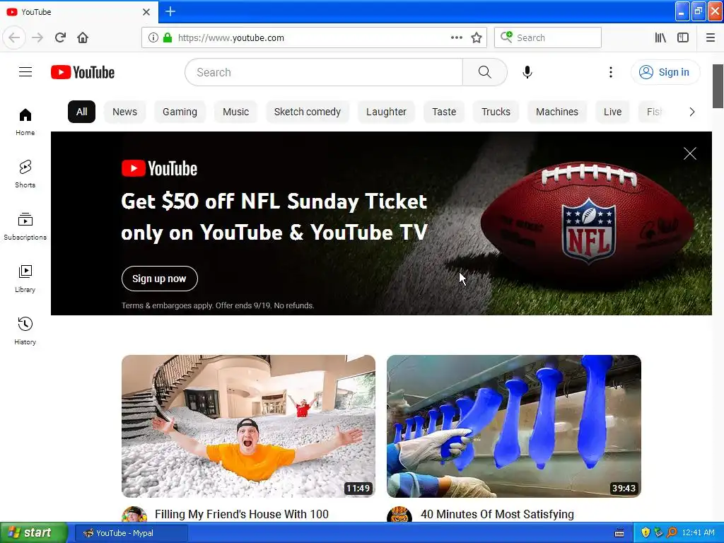
Task: Open the Filling My Friend's House video thumbnail
Action: point(248,426)
